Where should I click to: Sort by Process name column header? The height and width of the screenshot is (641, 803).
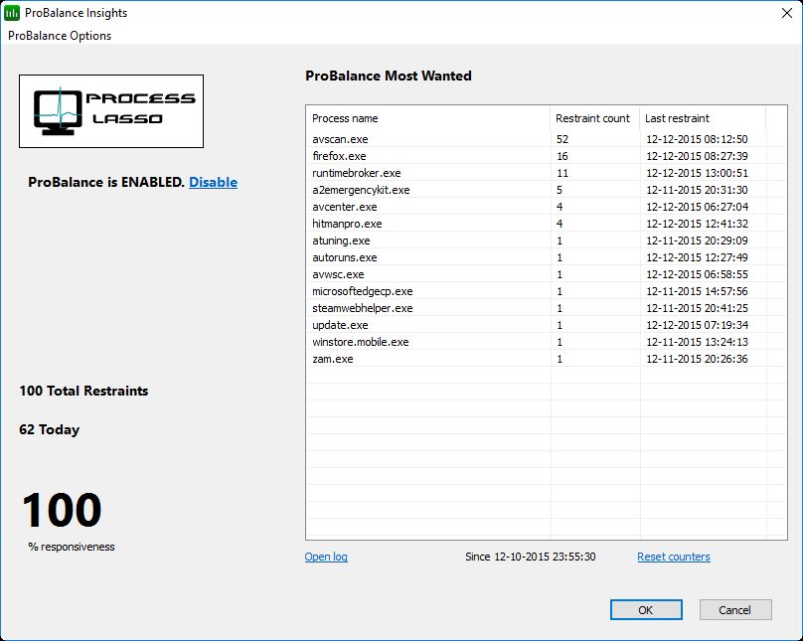click(x=428, y=118)
